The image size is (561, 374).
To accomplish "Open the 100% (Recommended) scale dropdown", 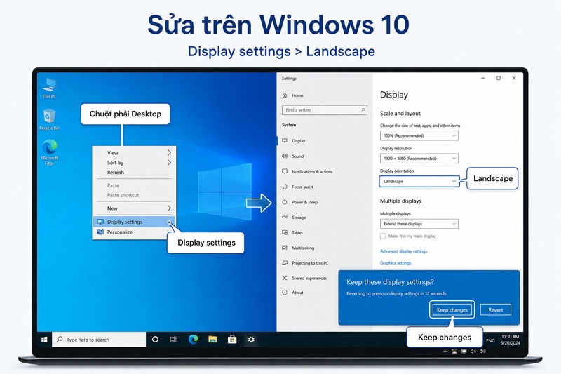I will click(x=419, y=135).
